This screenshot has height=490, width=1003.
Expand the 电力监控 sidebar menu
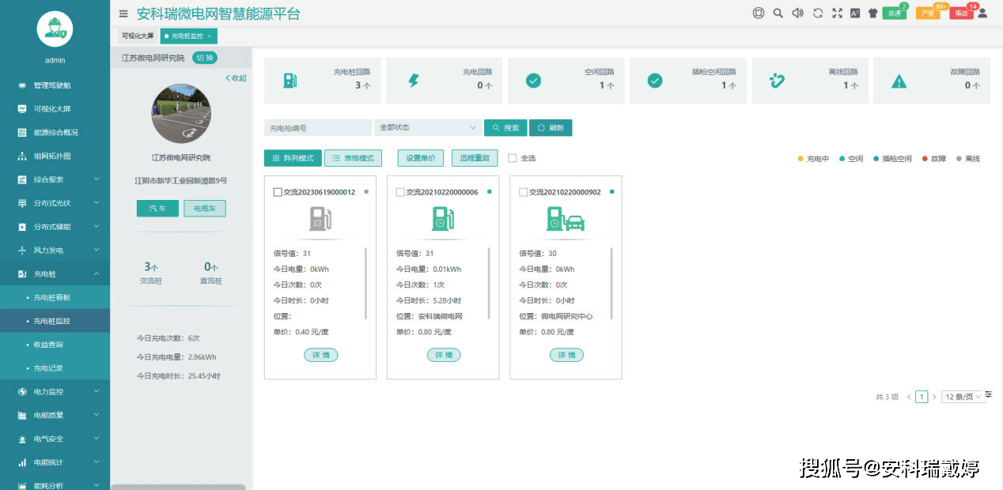pyautogui.click(x=55, y=391)
